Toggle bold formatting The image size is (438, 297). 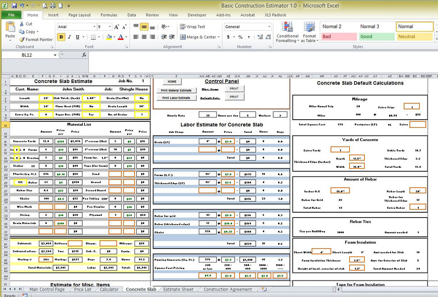click(x=61, y=37)
